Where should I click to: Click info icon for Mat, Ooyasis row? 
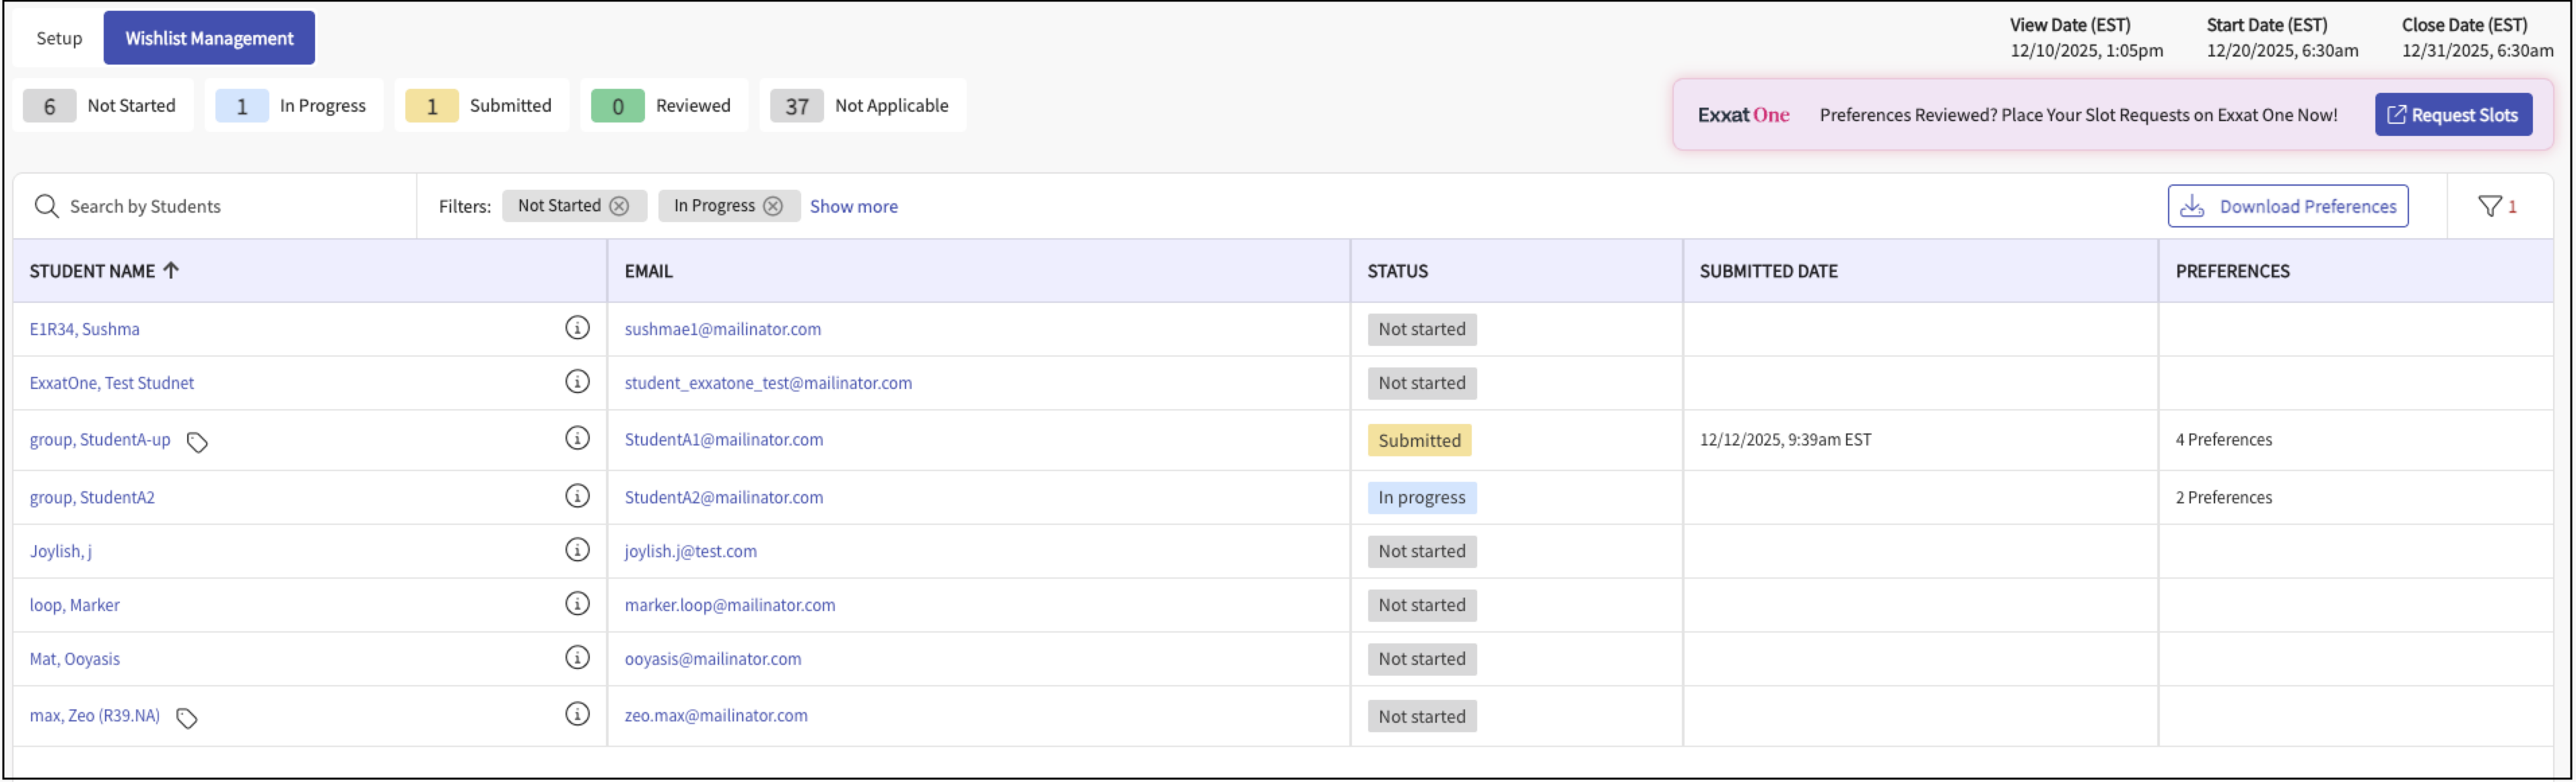click(577, 658)
